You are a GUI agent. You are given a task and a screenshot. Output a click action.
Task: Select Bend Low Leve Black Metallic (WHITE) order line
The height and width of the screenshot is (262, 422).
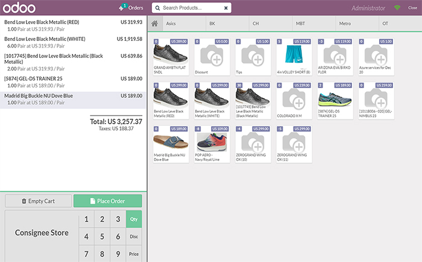coord(73,42)
